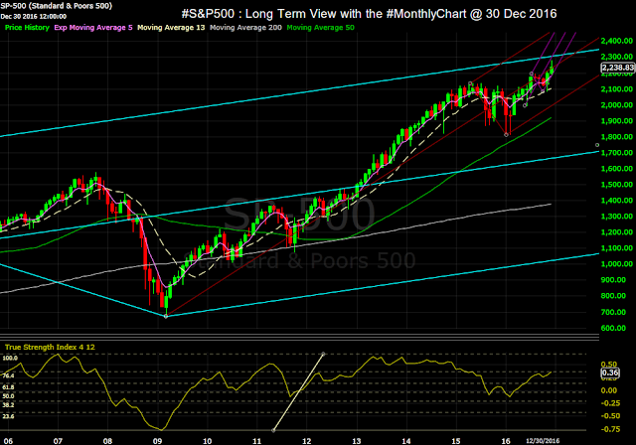Click the 10 year label on time axis
Image resolution: width=636 pixels, height=445 pixels.
(207, 441)
